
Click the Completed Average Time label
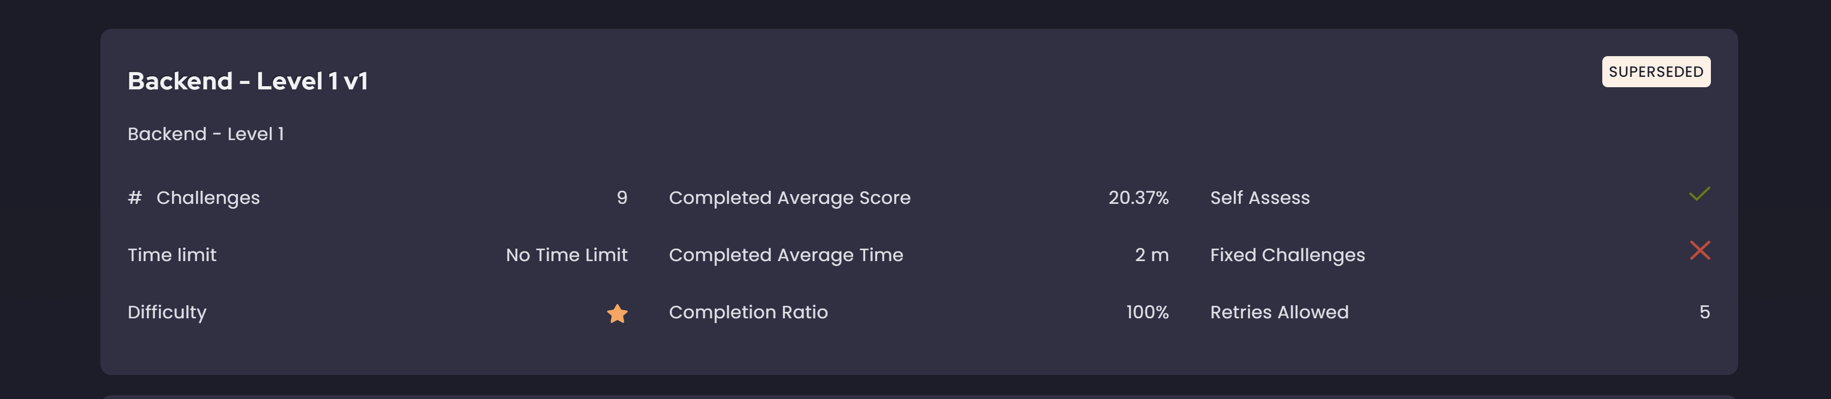pyautogui.click(x=786, y=255)
